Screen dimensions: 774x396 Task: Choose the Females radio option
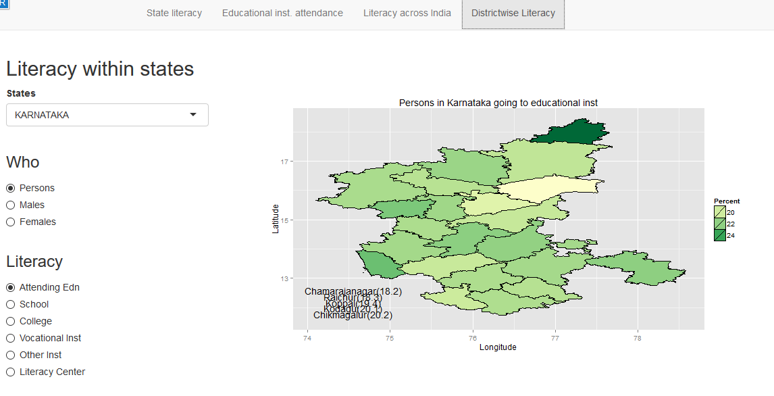[x=11, y=222]
